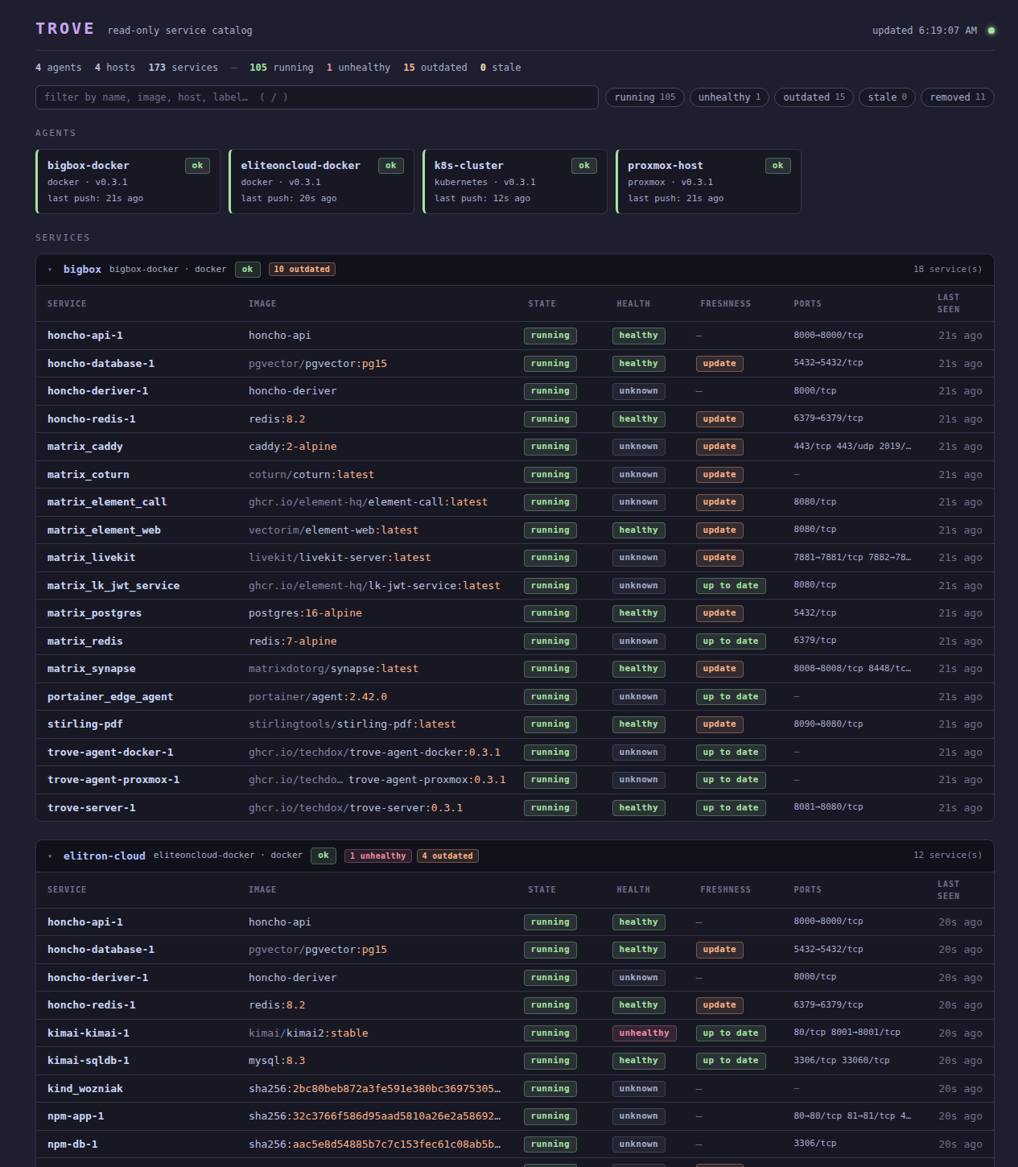Open the proxmox-host agent card

coord(708,181)
